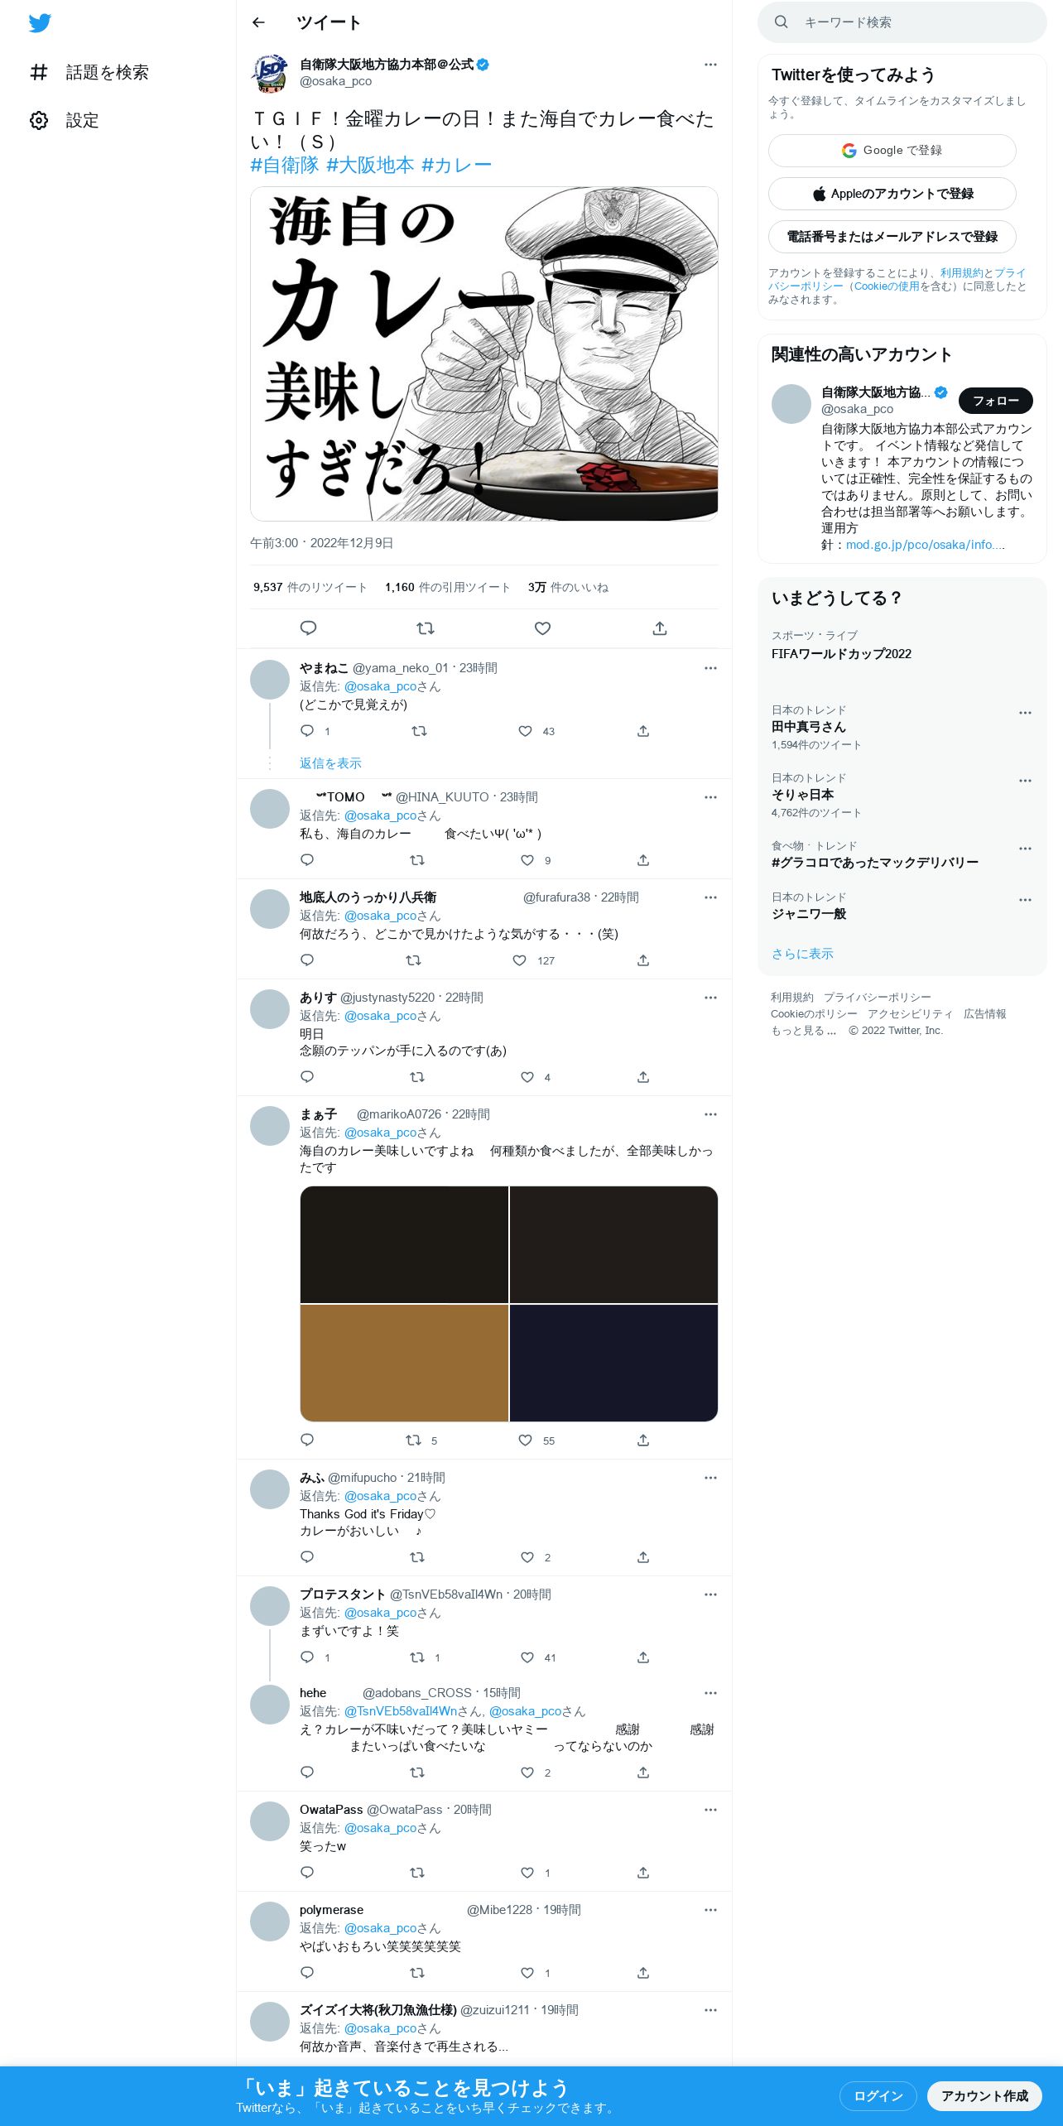Viewport: 1063px width, 2126px height.
Task: Open the 海自のカレー illustration image
Action: [484, 354]
